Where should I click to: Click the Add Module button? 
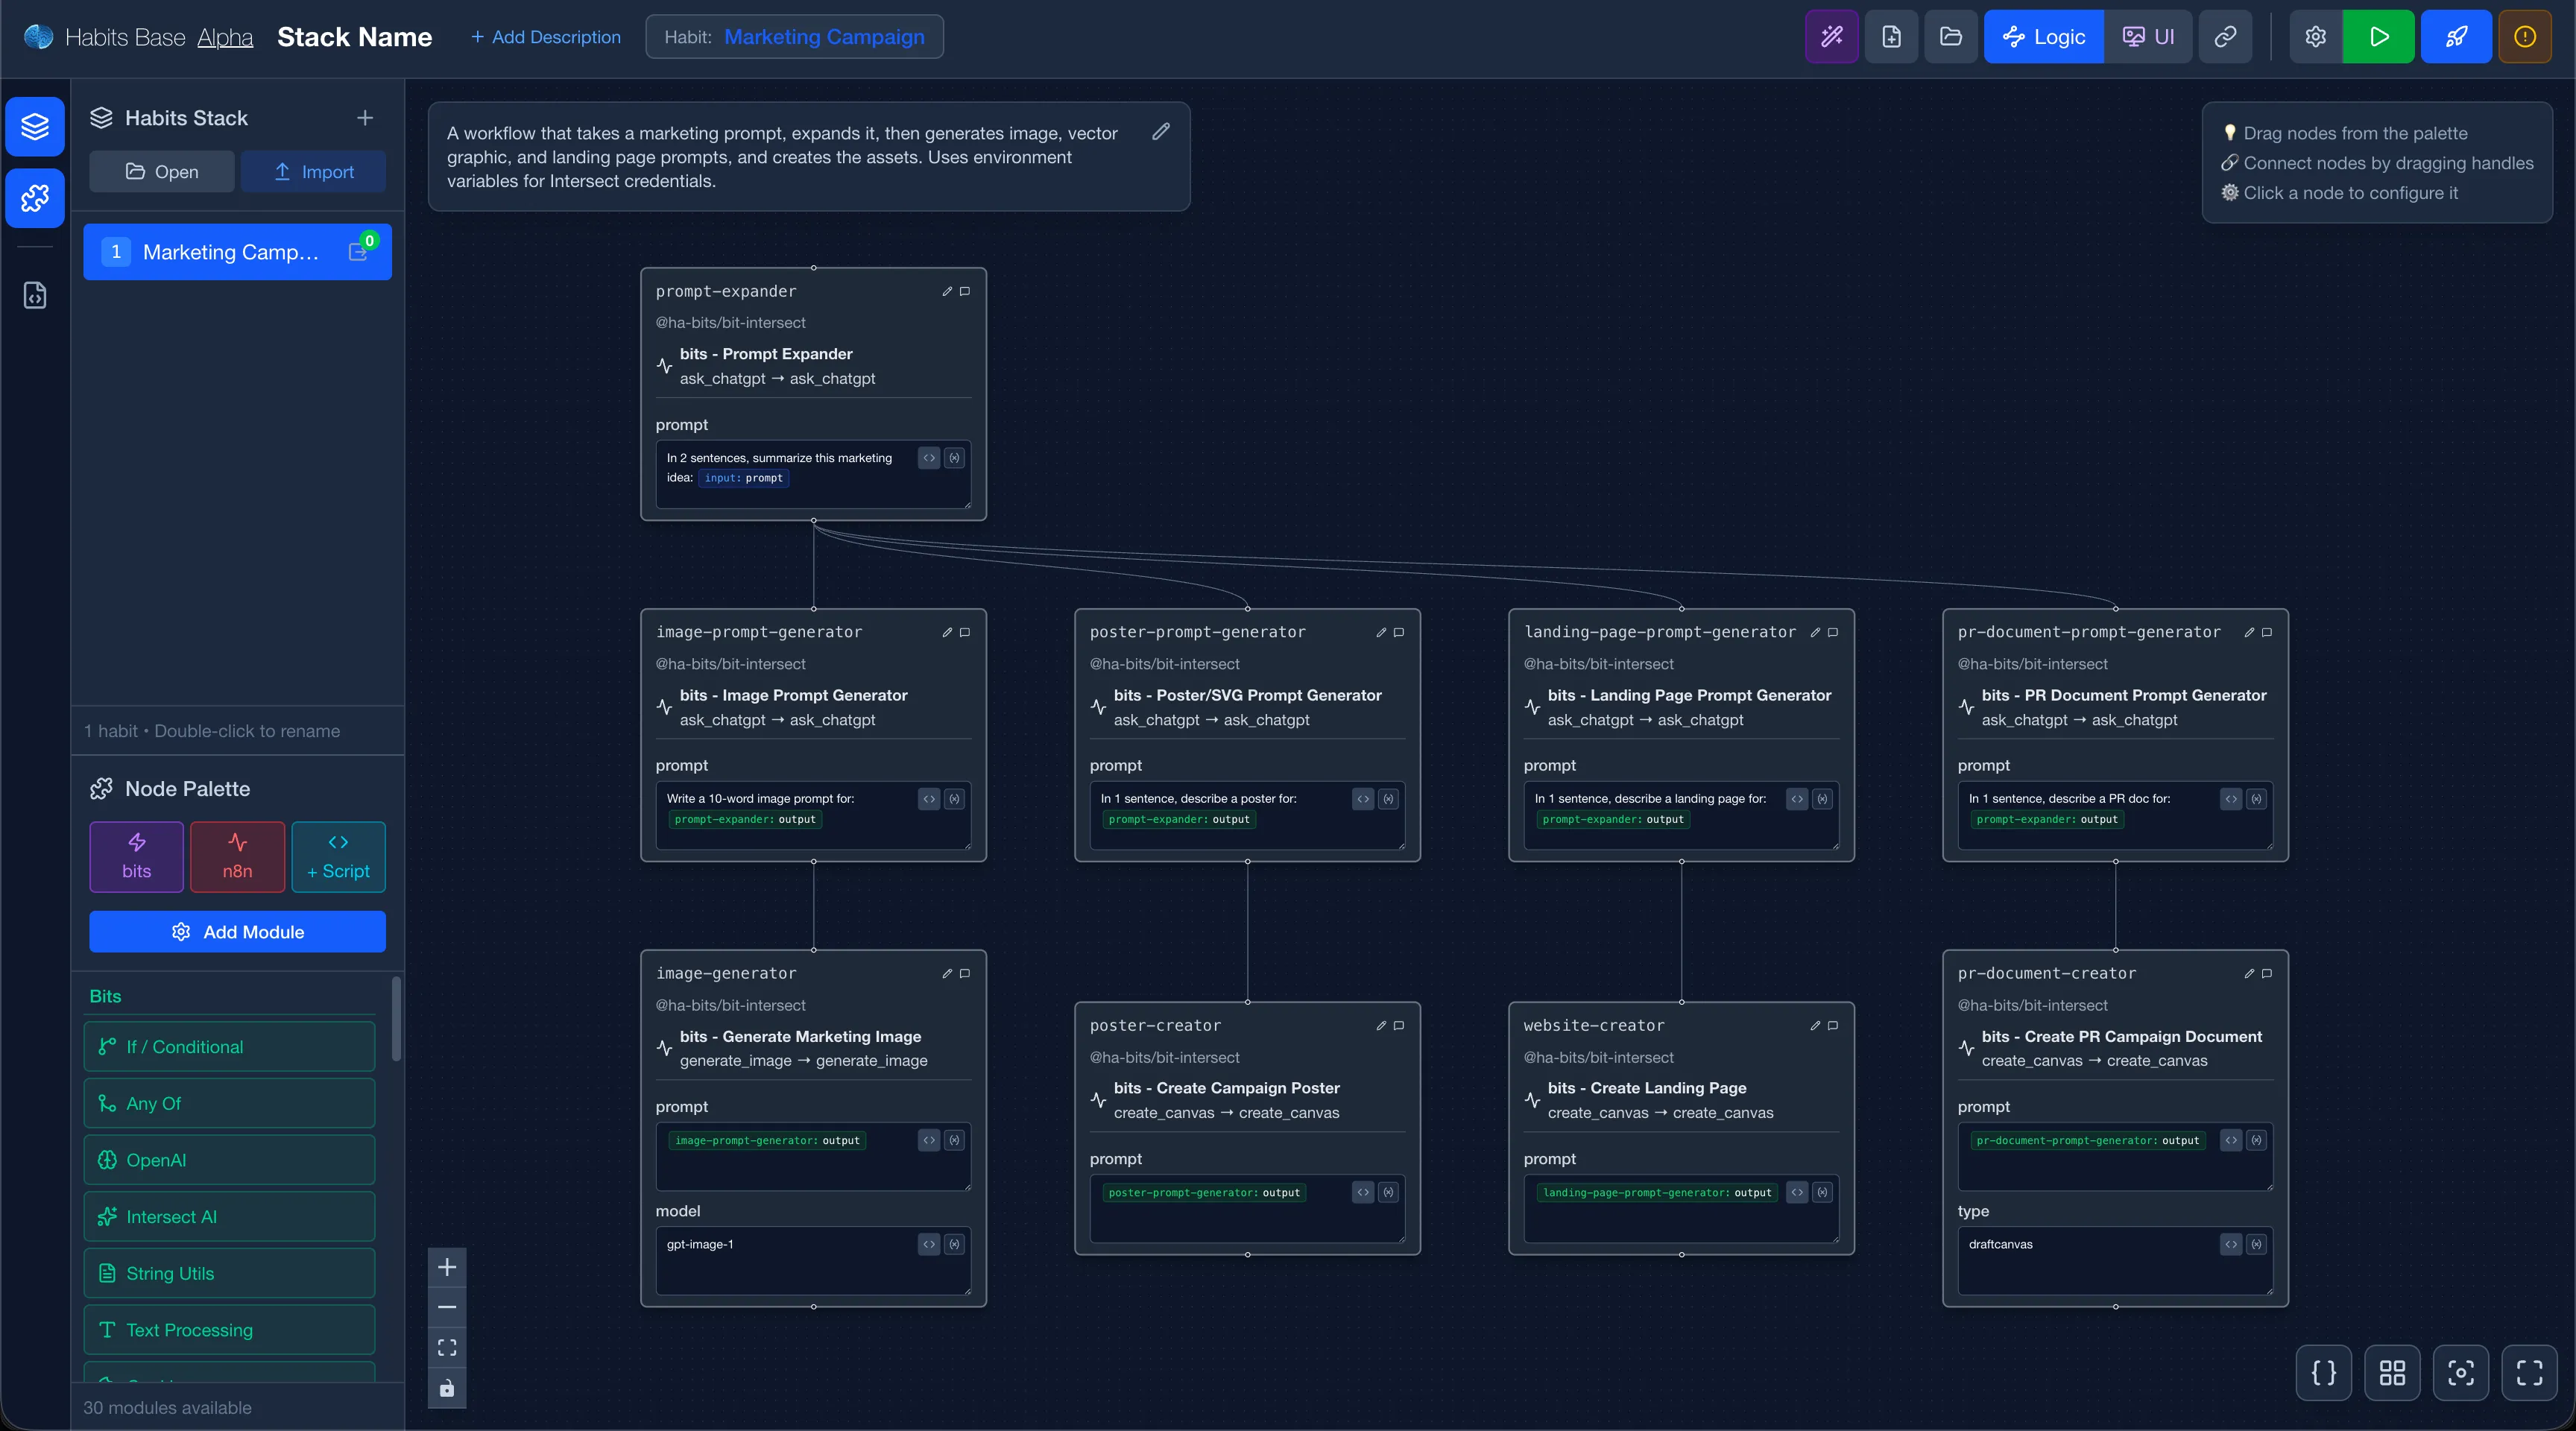[x=237, y=931]
